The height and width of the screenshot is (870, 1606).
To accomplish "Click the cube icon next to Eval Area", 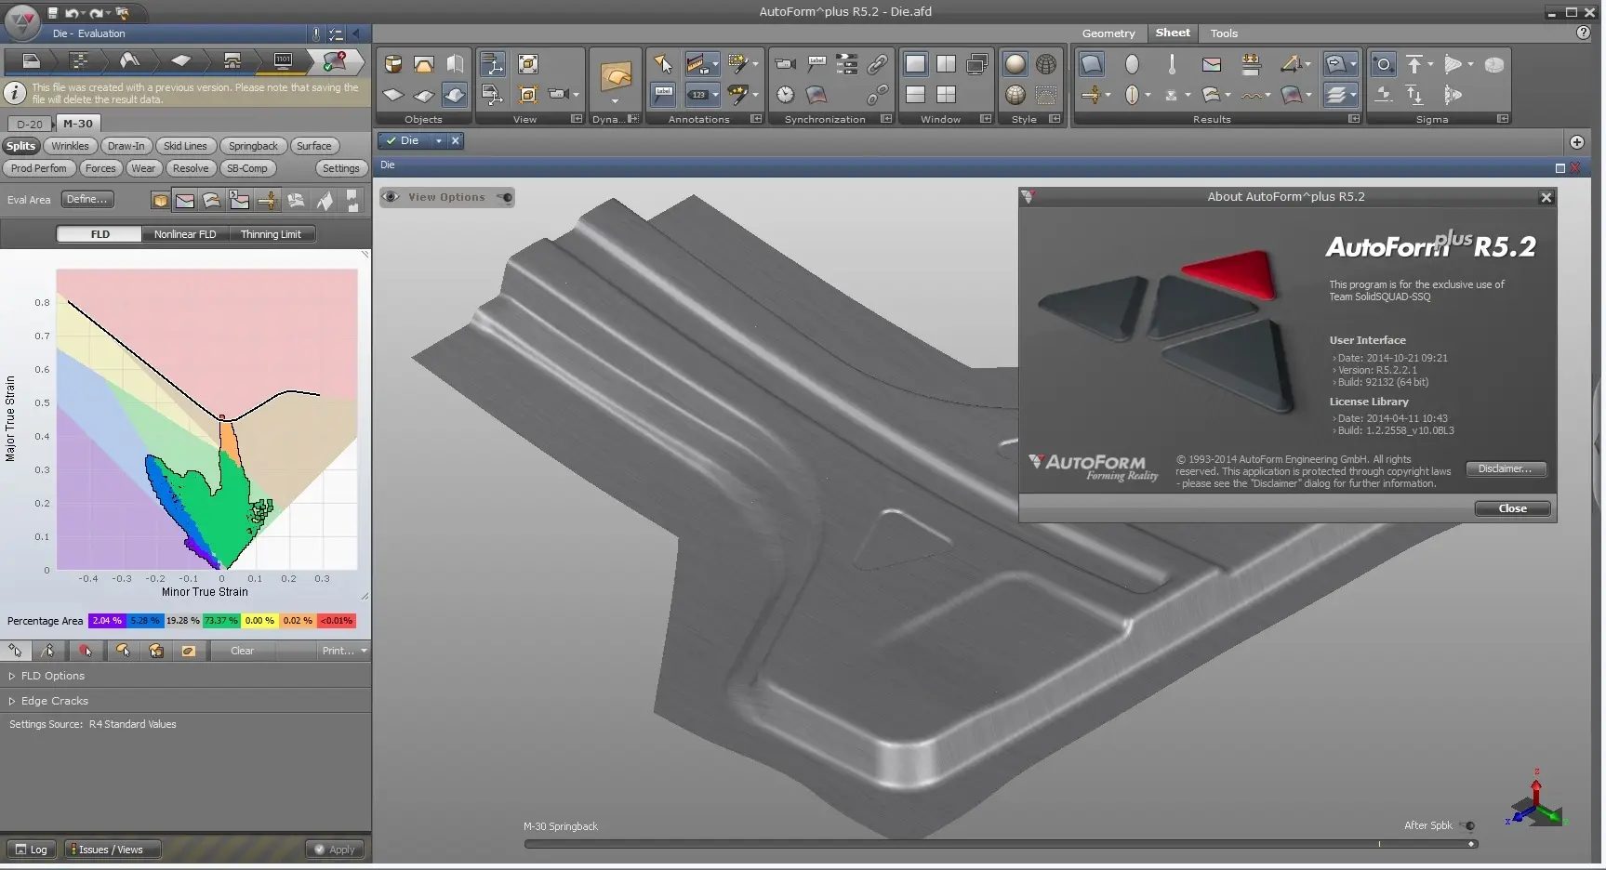I will coord(161,200).
